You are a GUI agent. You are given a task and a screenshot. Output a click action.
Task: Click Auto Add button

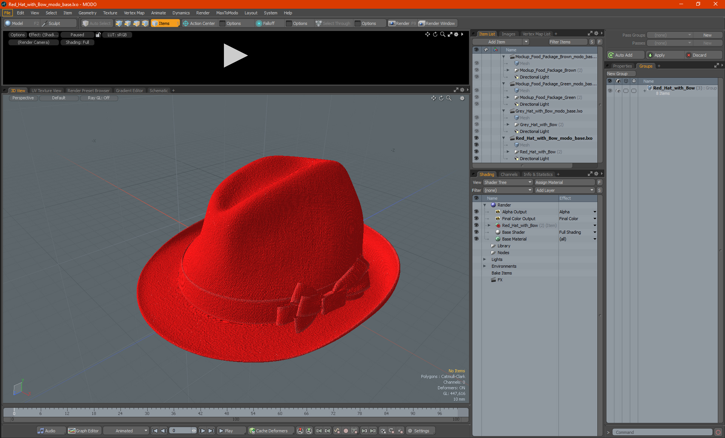tap(625, 55)
